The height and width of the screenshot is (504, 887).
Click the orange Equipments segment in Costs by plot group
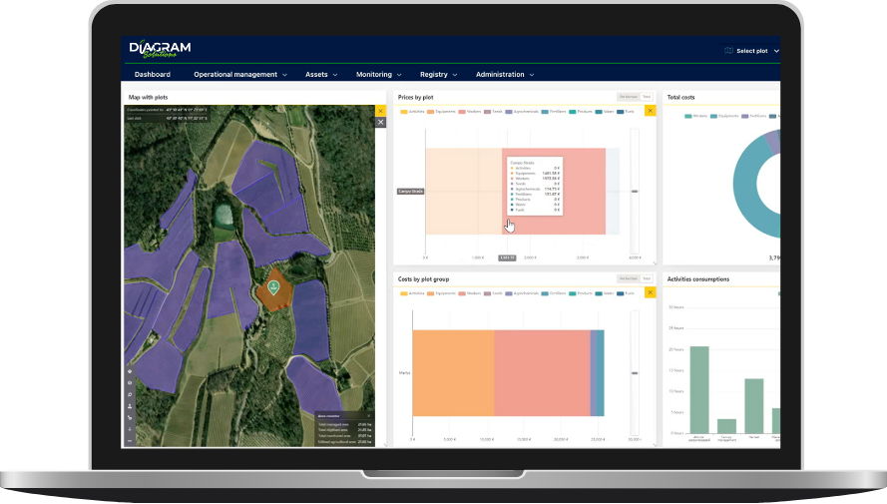tap(453, 373)
